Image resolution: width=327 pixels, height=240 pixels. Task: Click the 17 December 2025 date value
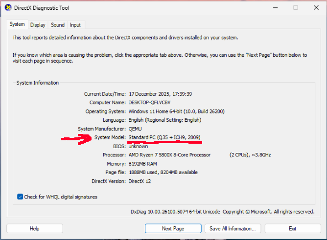point(161,94)
